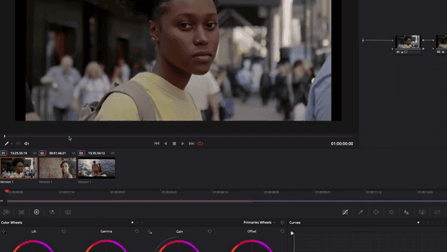Click the V1 track bar in the mini timeline
This screenshot has width=447, height=252.
tap(227, 201)
